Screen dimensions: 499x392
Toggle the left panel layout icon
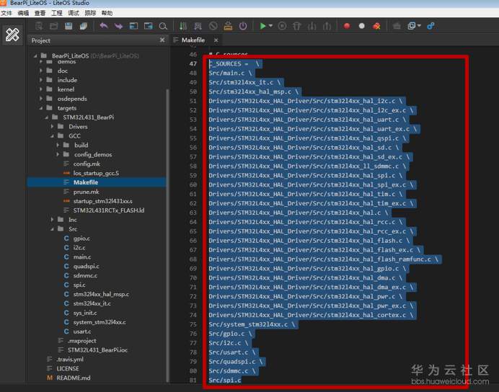tap(133, 26)
